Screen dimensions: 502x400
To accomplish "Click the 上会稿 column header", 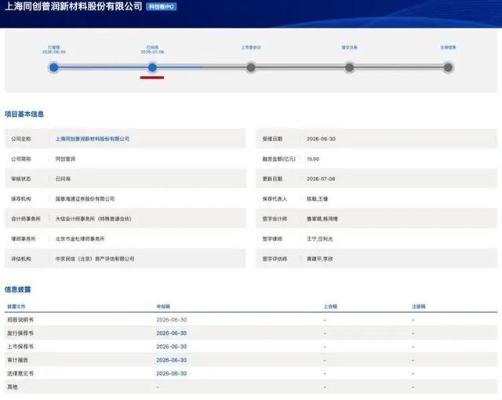I will pos(330,307).
